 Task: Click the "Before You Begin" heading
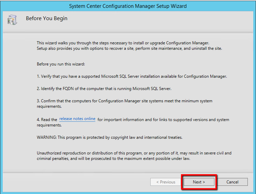pos(47,19)
